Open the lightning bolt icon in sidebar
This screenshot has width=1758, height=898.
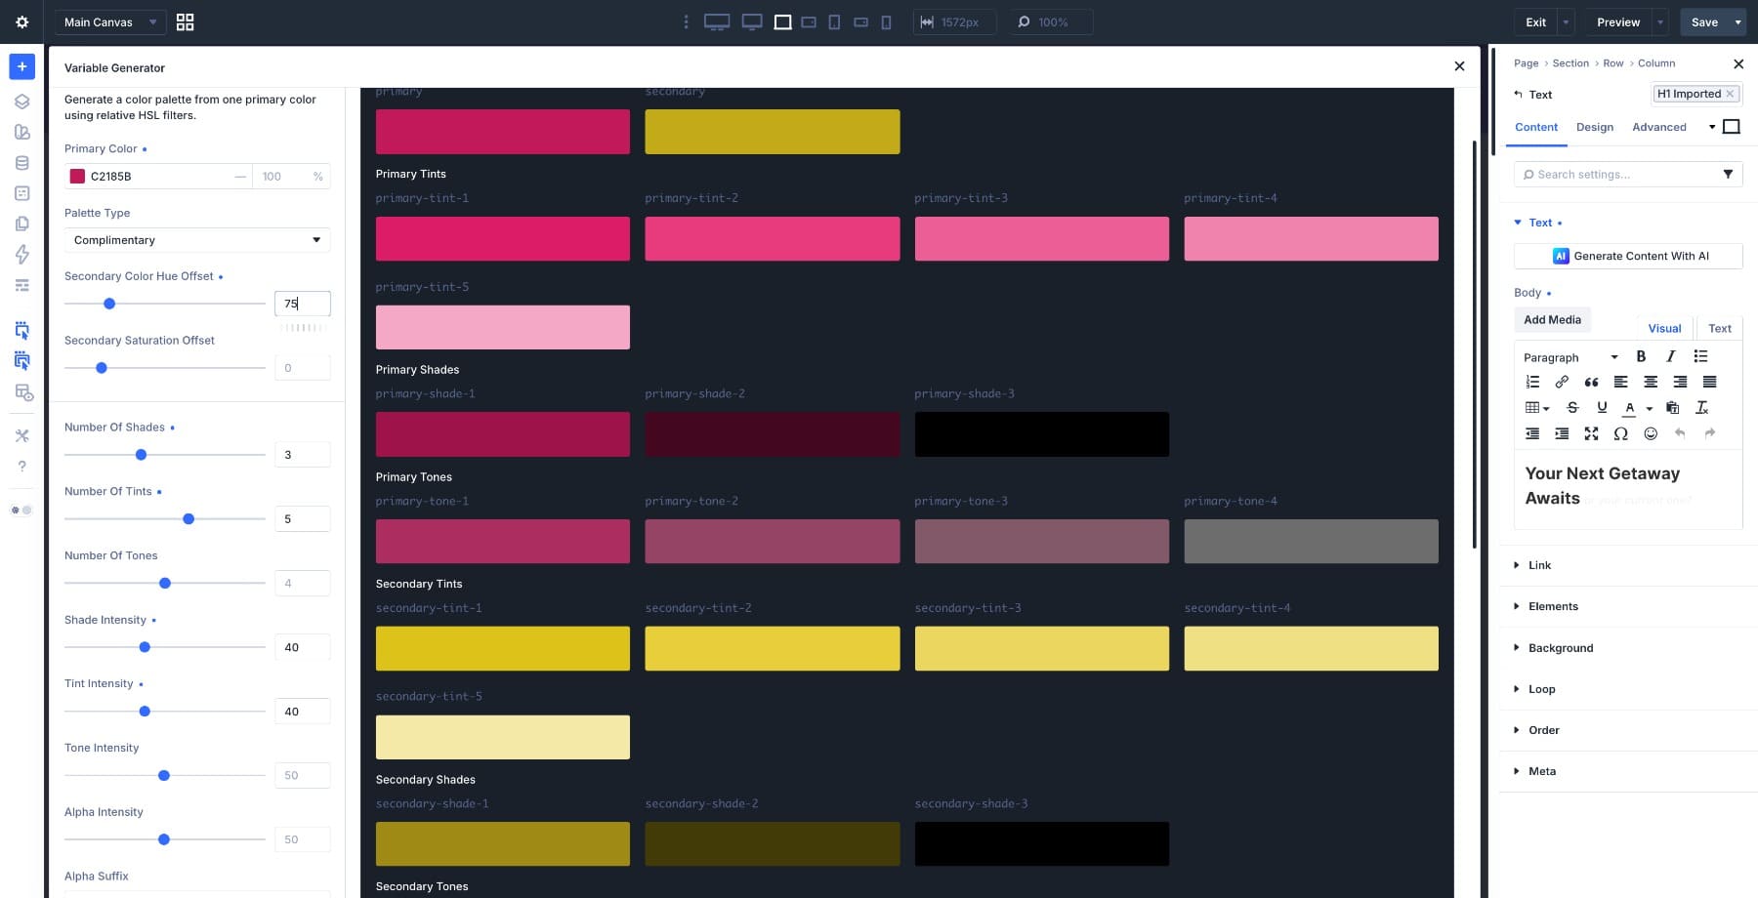pyautogui.click(x=21, y=255)
